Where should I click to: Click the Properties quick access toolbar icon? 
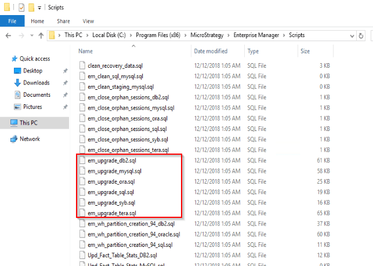(x=21, y=8)
